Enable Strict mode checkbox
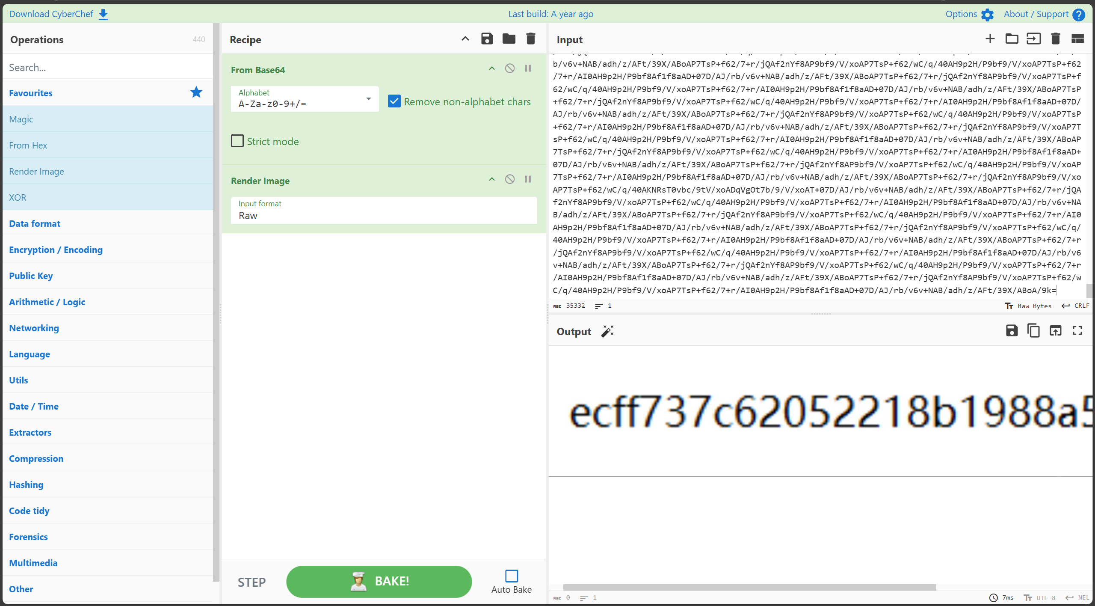 pos(237,141)
